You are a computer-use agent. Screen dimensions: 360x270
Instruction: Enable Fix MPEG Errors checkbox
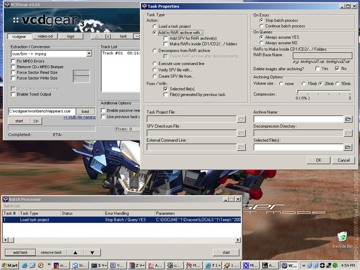13,61
